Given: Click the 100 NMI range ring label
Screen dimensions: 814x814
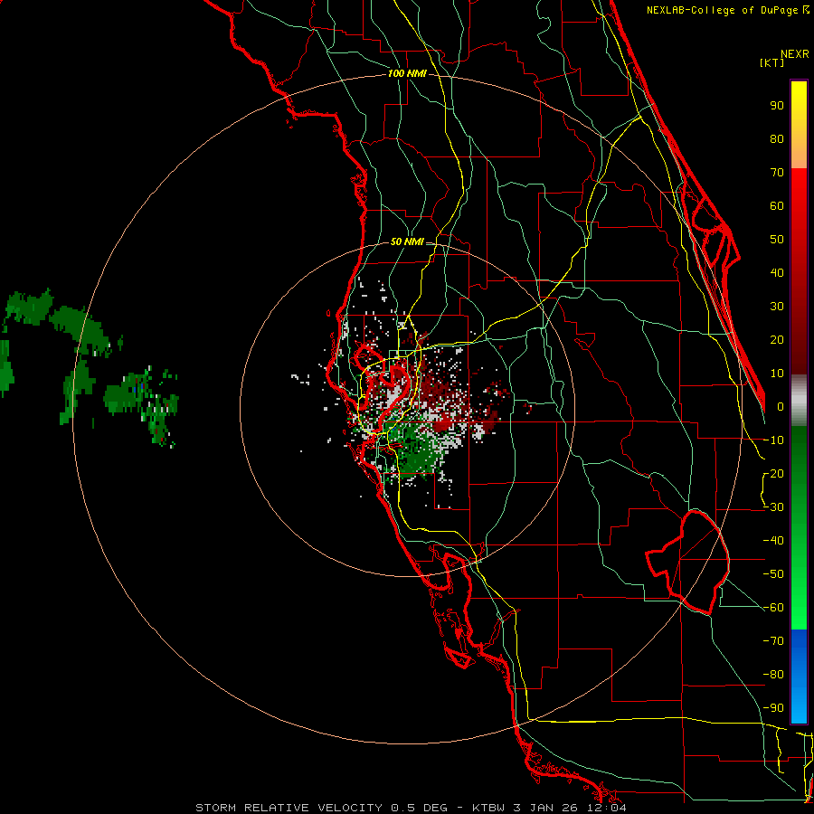Looking at the screenshot, I should pyautogui.click(x=407, y=73).
